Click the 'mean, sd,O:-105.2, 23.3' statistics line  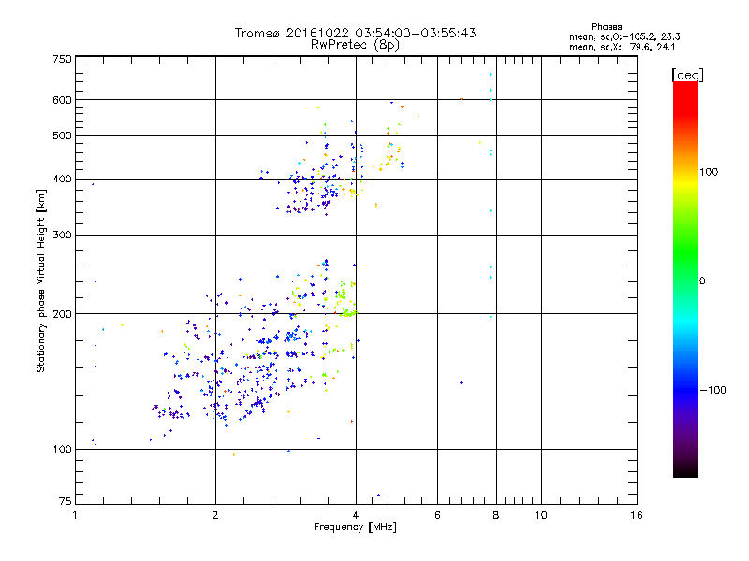pos(624,36)
